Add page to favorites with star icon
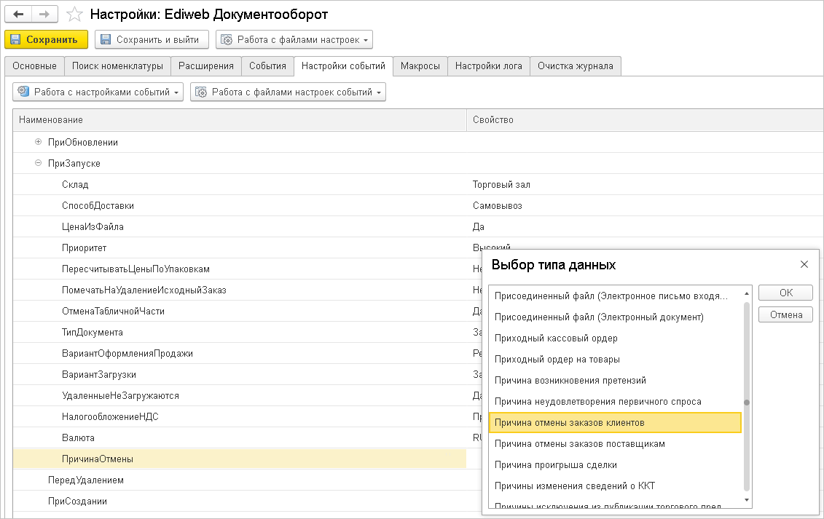This screenshot has width=824, height=519. (x=74, y=15)
